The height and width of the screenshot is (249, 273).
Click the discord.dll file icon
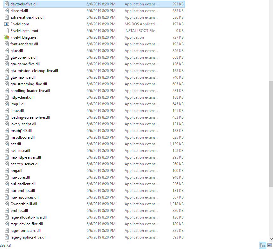7,10
